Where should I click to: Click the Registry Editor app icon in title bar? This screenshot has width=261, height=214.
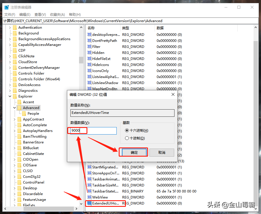click(x=7, y=7)
